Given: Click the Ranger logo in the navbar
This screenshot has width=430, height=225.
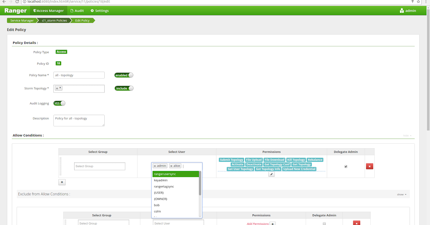Looking at the screenshot, I should point(15,10).
